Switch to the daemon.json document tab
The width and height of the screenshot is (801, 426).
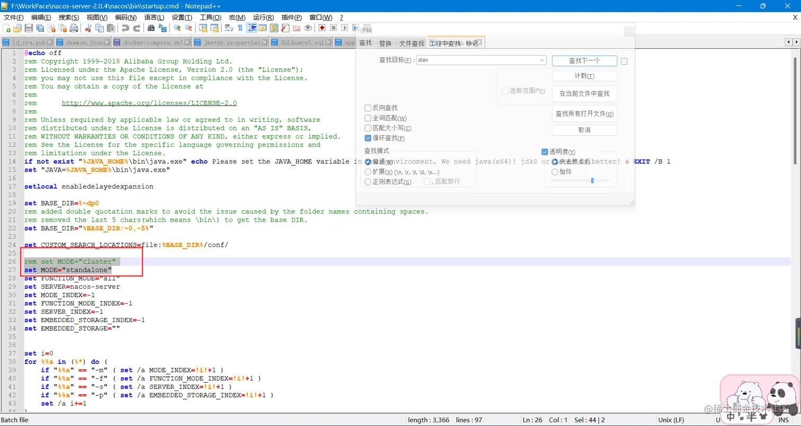pos(84,42)
